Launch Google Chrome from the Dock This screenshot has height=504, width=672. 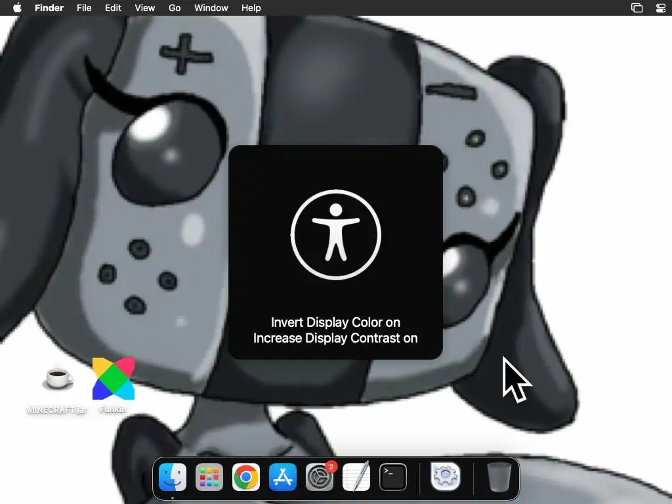tap(246, 477)
